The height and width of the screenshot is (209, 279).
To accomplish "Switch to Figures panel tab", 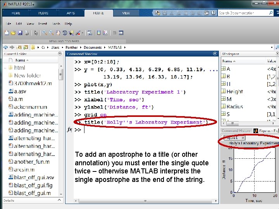I will click(266, 131).
